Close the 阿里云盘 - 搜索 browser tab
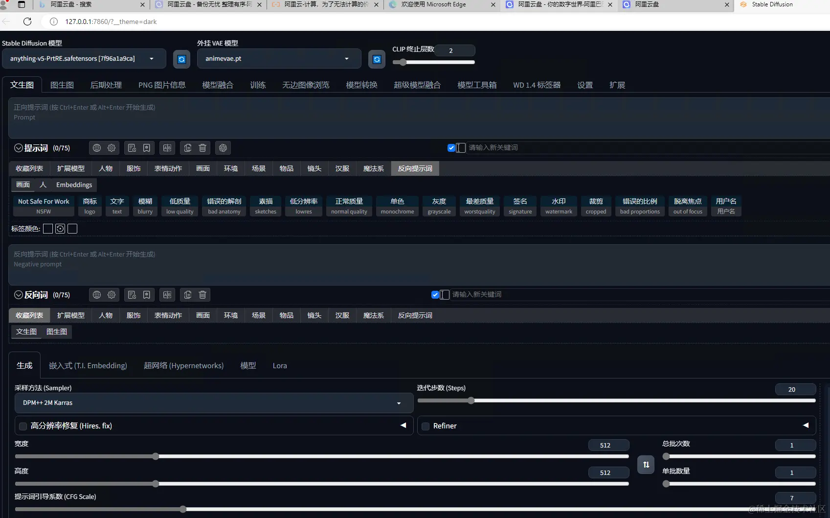 (142, 4)
